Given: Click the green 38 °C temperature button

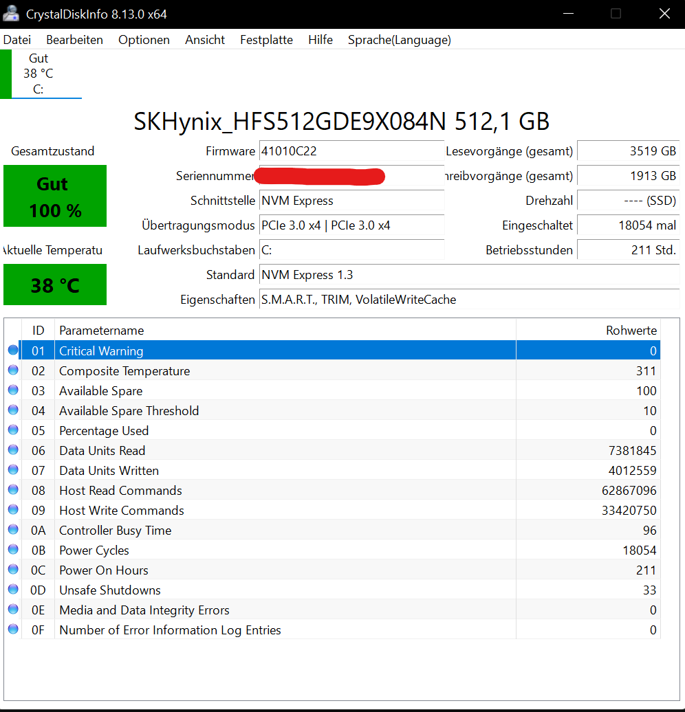Looking at the screenshot, I should coord(55,285).
